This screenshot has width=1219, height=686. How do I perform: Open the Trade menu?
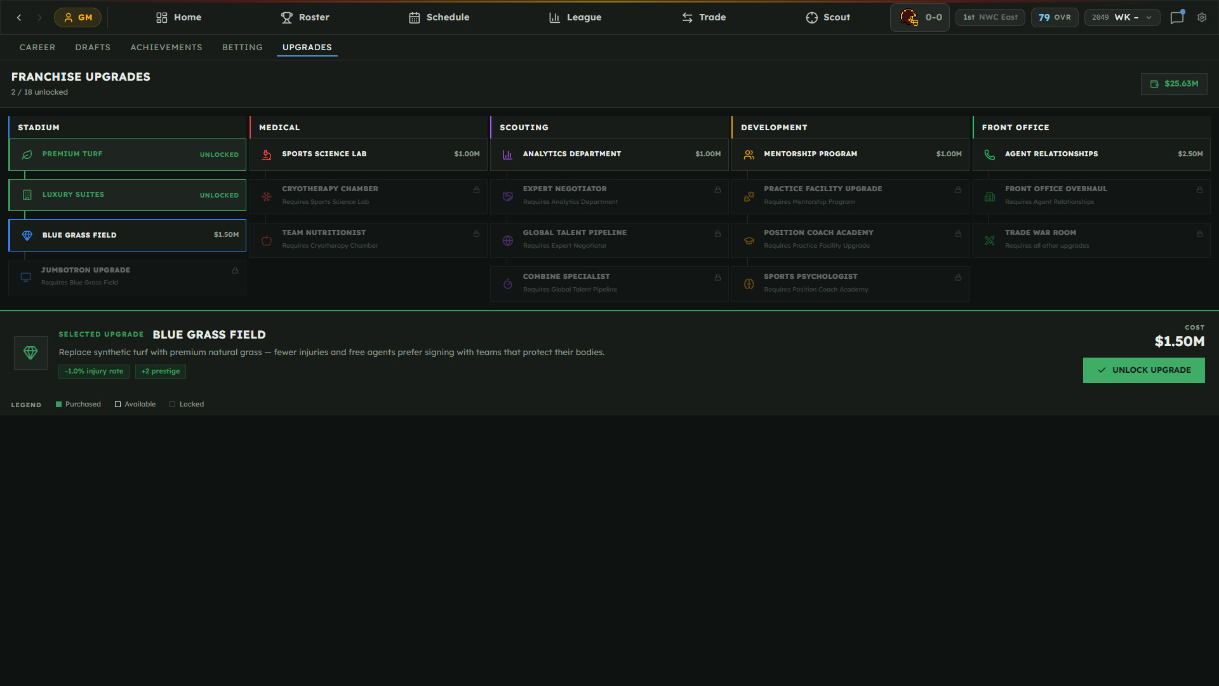[x=703, y=18]
